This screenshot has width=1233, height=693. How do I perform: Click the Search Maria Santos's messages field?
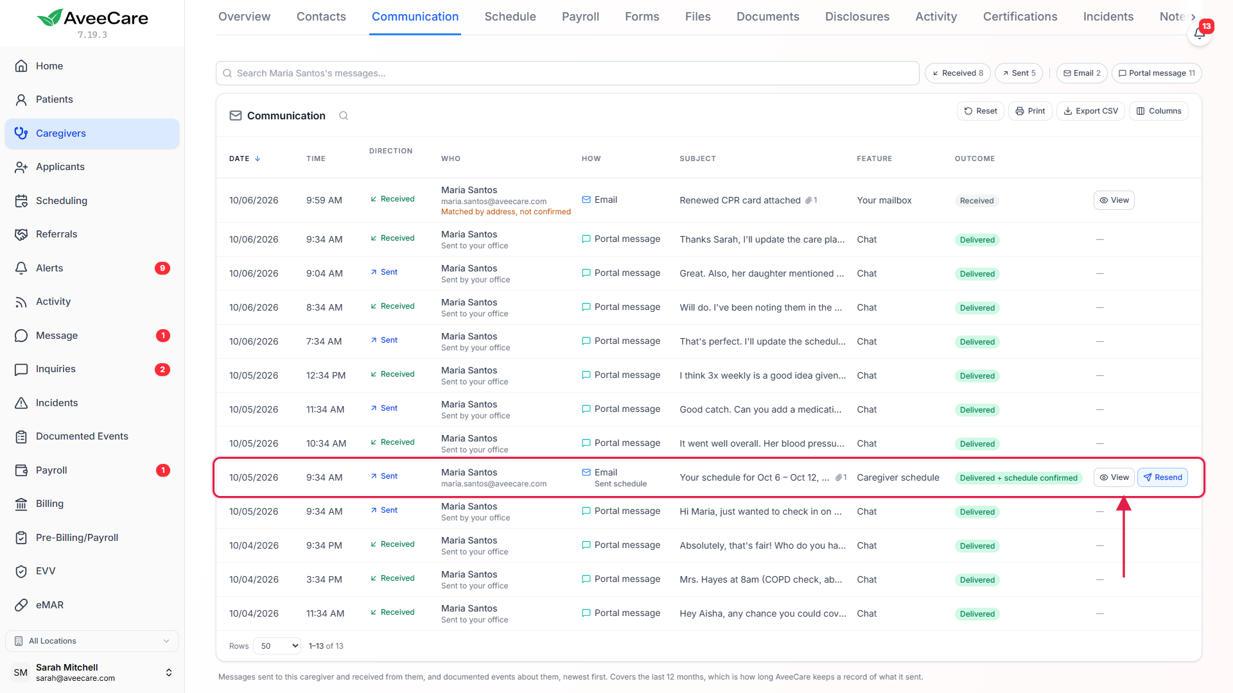pyautogui.click(x=567, y=73)
